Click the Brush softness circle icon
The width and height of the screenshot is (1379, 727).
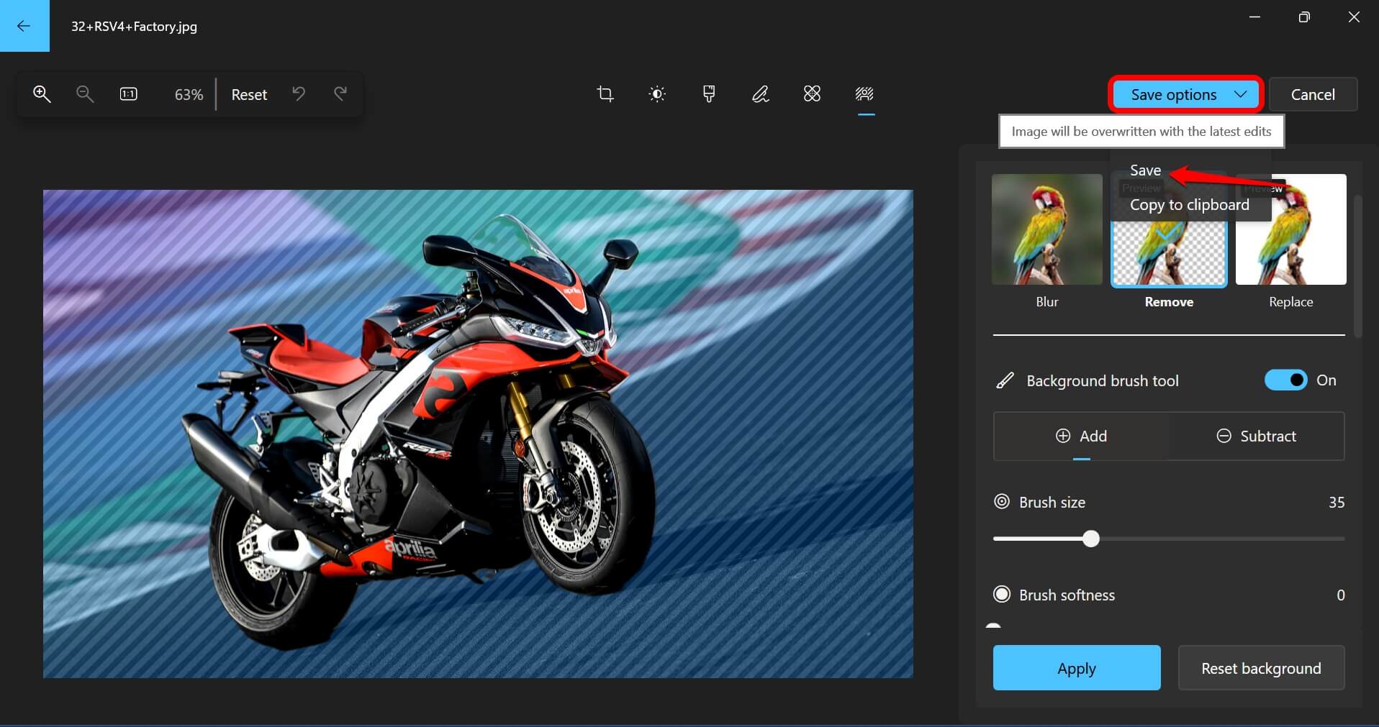coord(1002,594)
